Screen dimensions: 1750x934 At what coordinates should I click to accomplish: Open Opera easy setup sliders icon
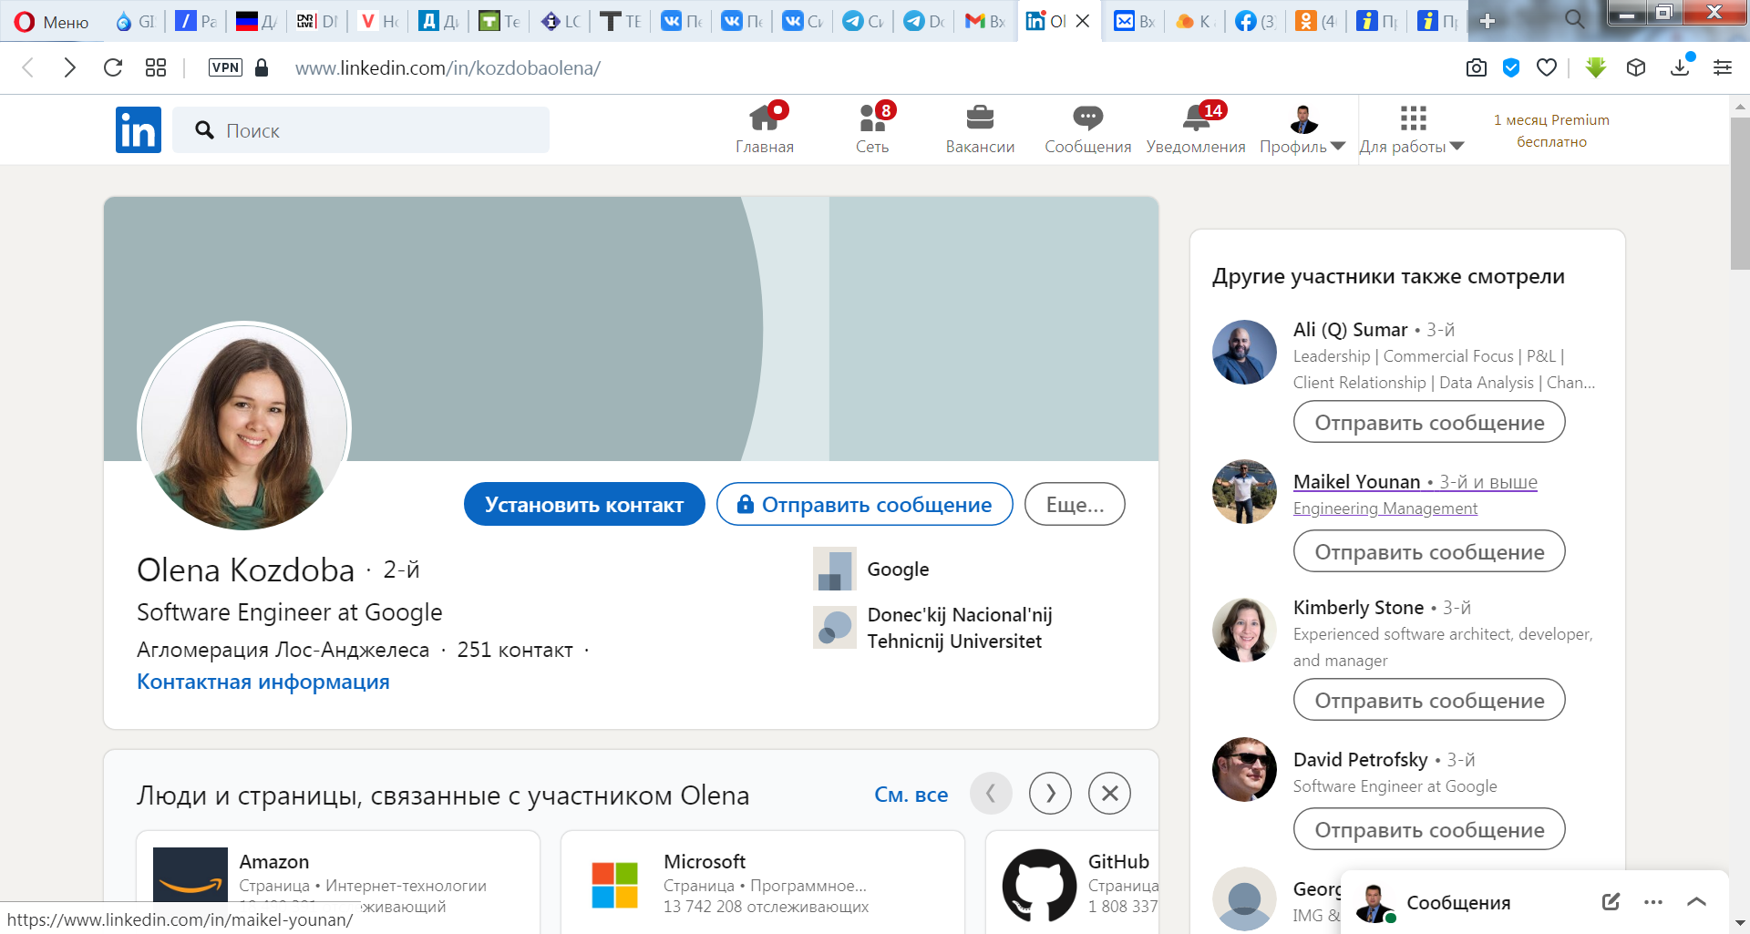point(1723,67)
